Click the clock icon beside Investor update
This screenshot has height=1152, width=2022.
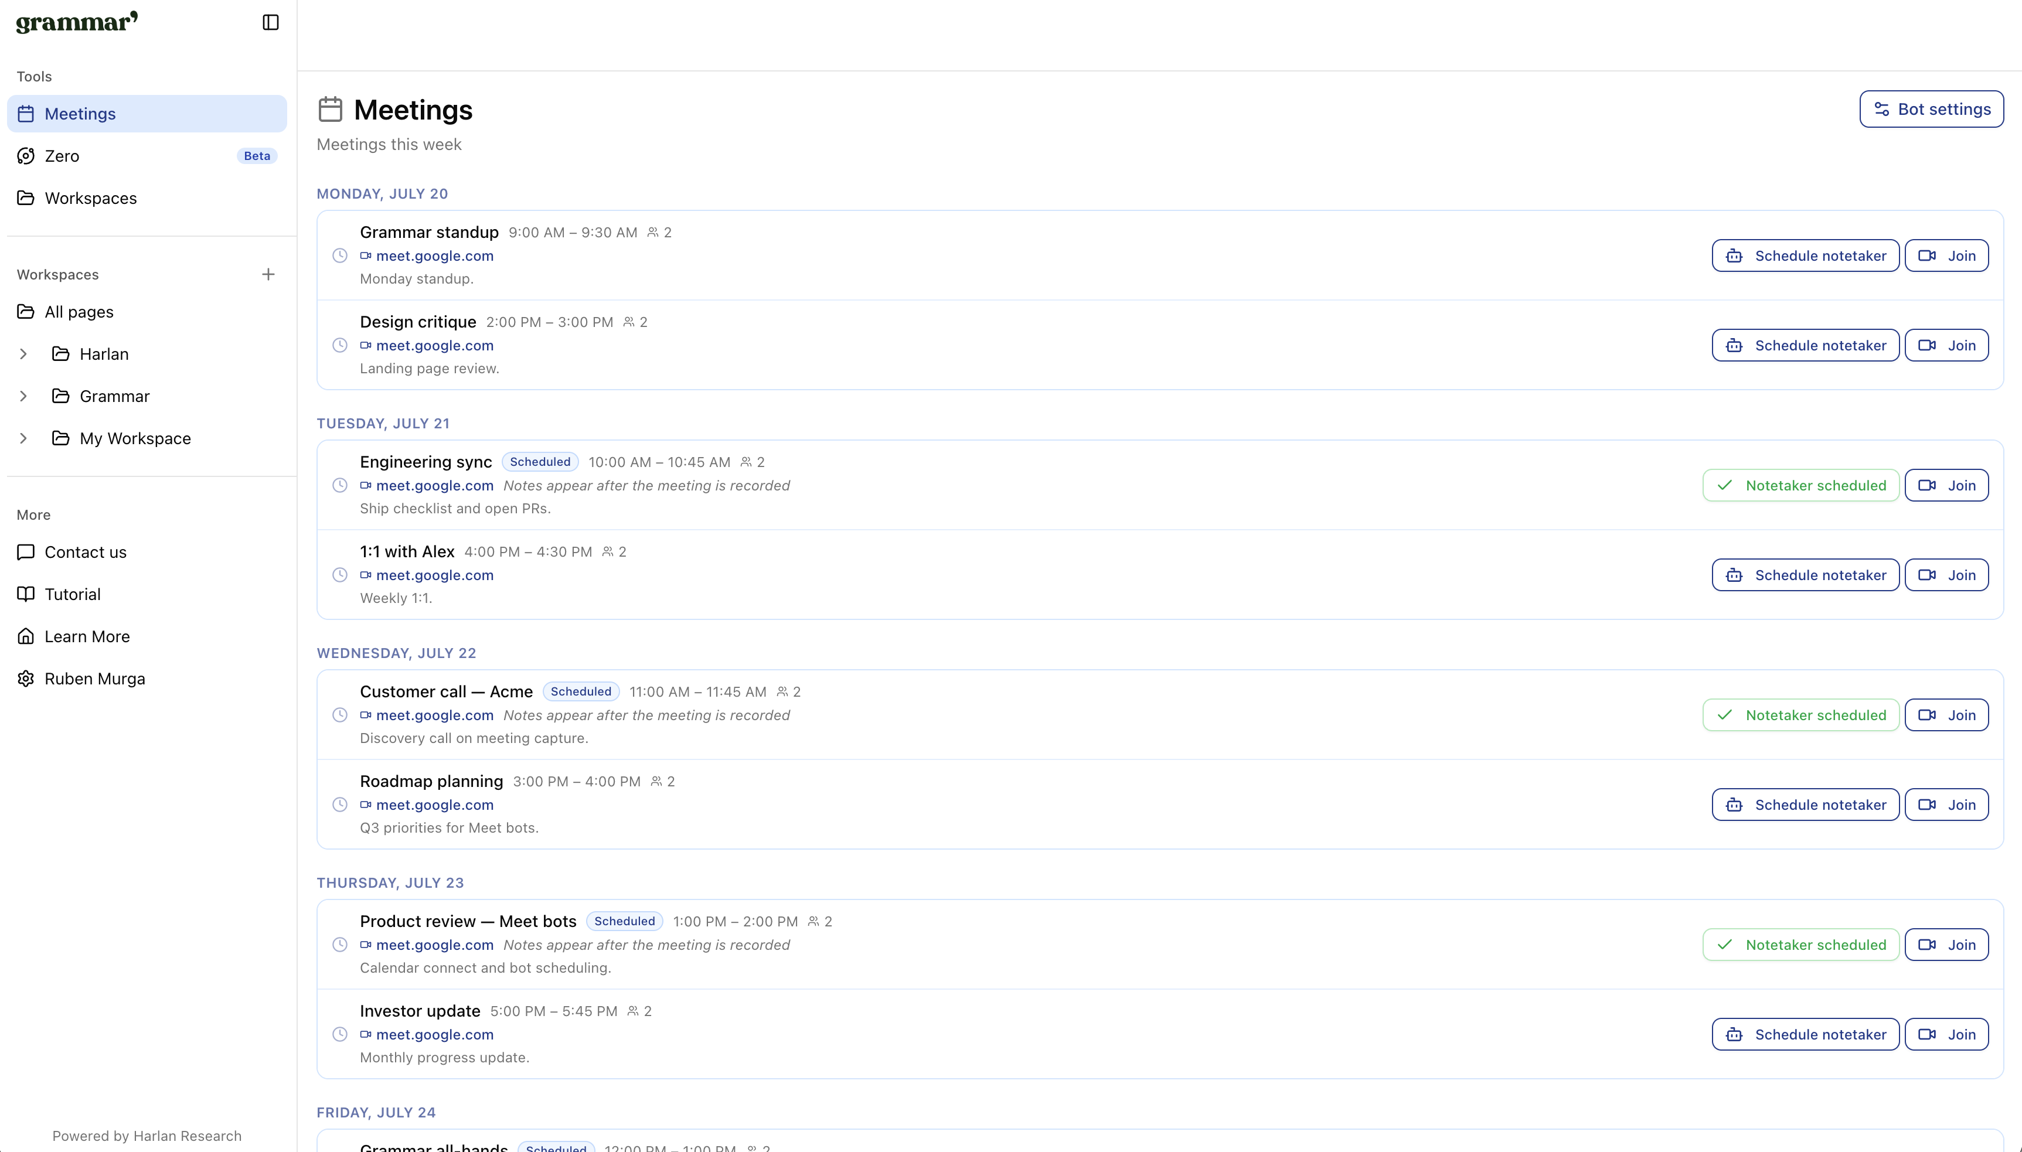click(339, 1034)
